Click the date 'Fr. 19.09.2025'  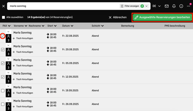coord(70,91)
